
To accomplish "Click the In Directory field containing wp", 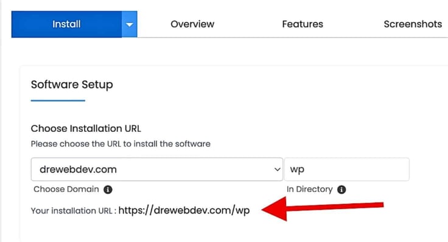I will pos(347,169).
